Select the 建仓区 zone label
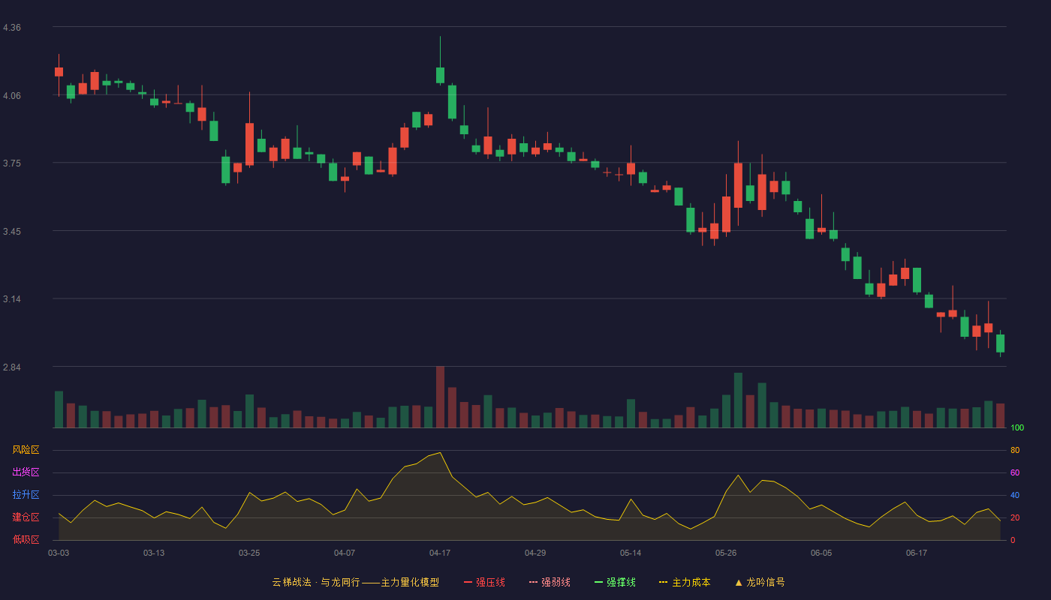The height and width of the screenshot is (600, 1051). pyautogui.click(x=26, y=517)
